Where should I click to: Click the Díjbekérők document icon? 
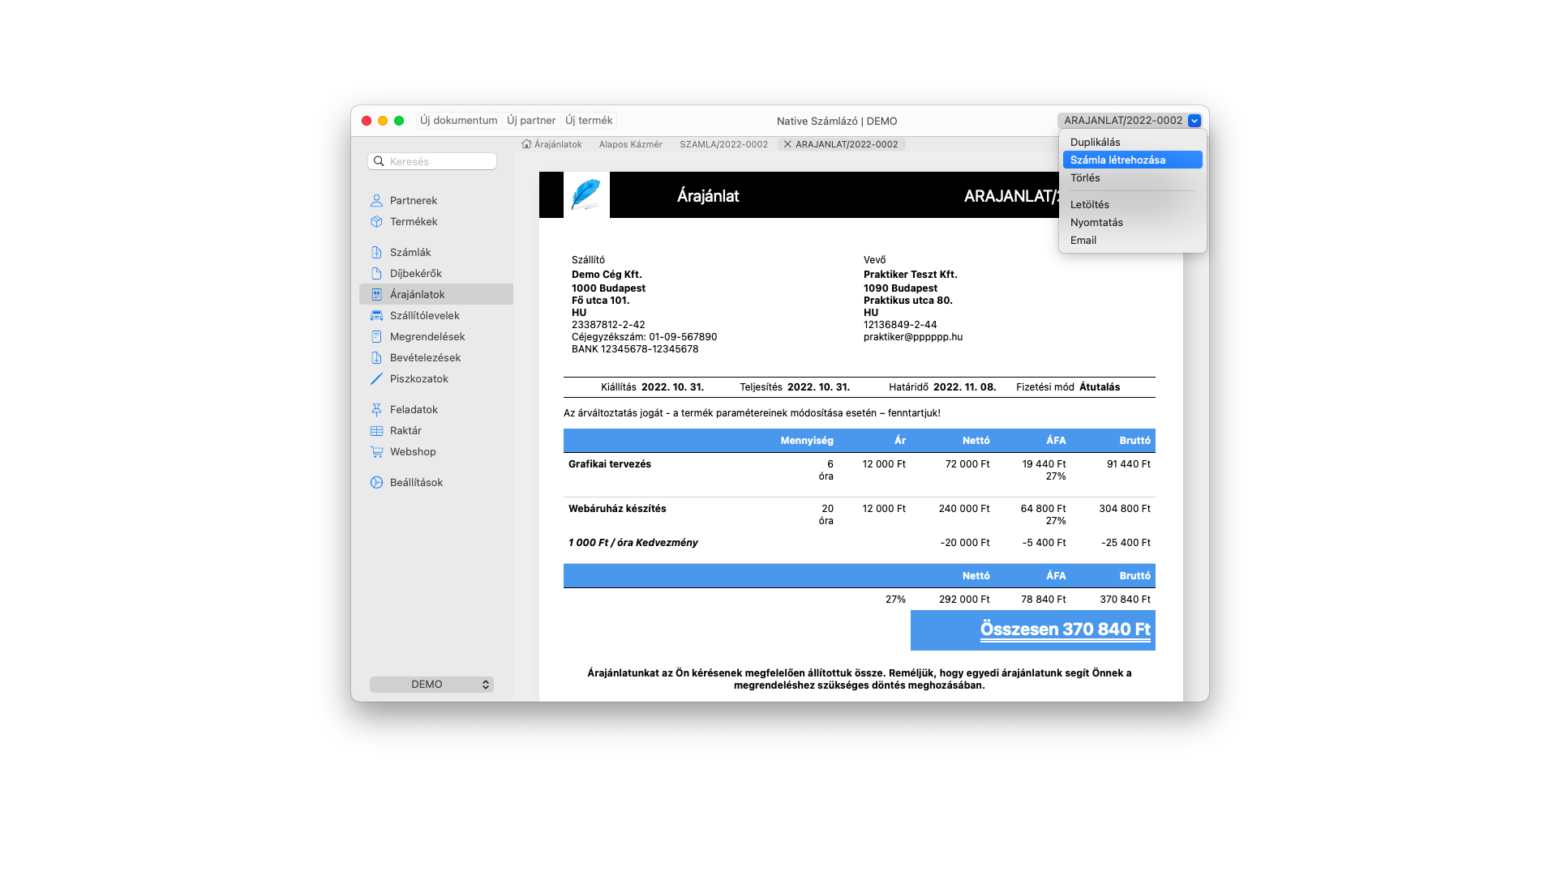pyautogui.click(x=377, y=273)
